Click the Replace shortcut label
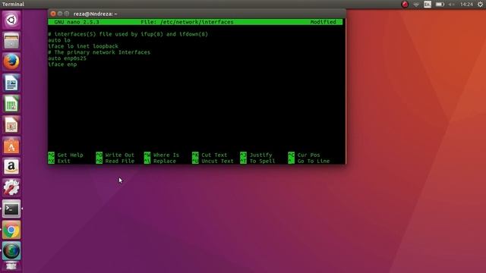 pyautogui.click(x=165, y=161)
